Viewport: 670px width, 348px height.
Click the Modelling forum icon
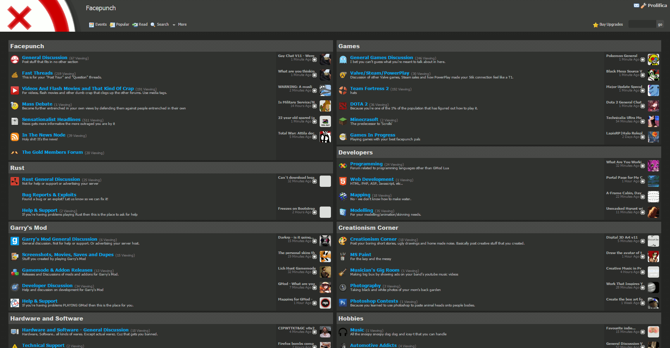343,212
